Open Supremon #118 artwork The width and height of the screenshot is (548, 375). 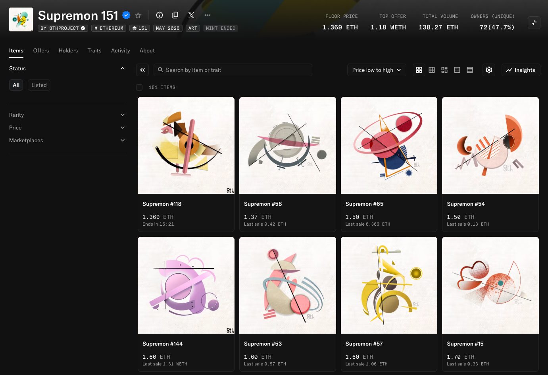(x=186, y=145)
